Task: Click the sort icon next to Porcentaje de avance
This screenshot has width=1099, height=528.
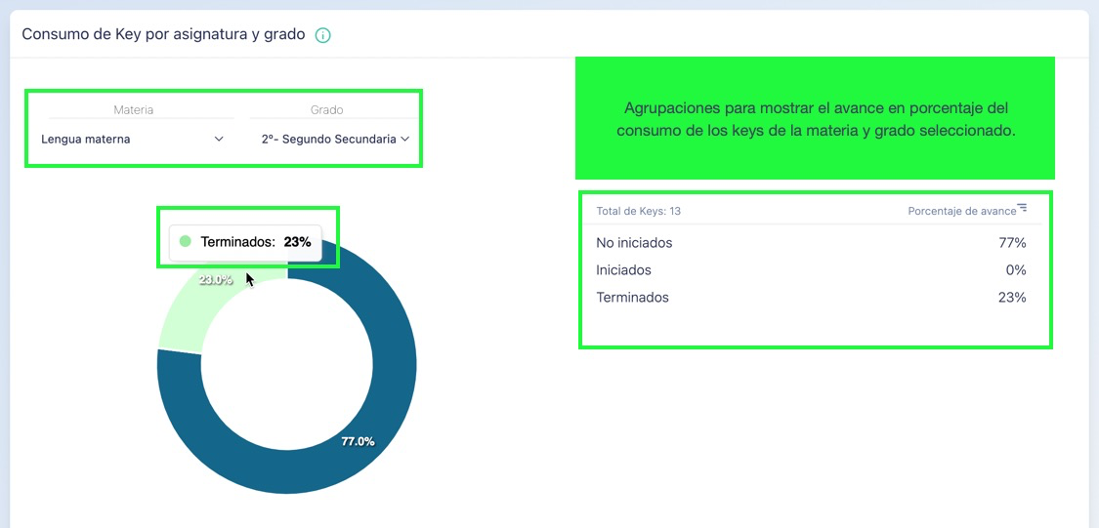Action: point(1022,208)
